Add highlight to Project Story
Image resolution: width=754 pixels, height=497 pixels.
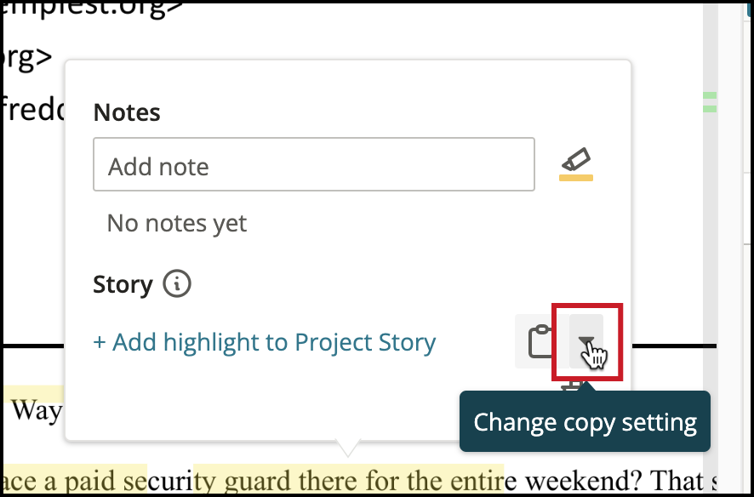(x=265, y=342)
